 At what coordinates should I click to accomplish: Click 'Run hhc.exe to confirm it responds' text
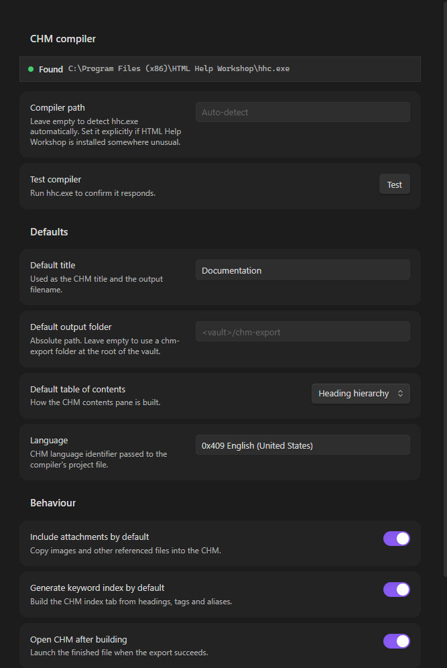[92, 193]
